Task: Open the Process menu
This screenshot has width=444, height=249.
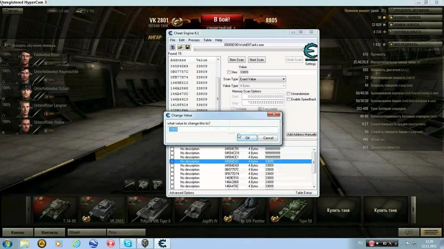Action: 194,40
